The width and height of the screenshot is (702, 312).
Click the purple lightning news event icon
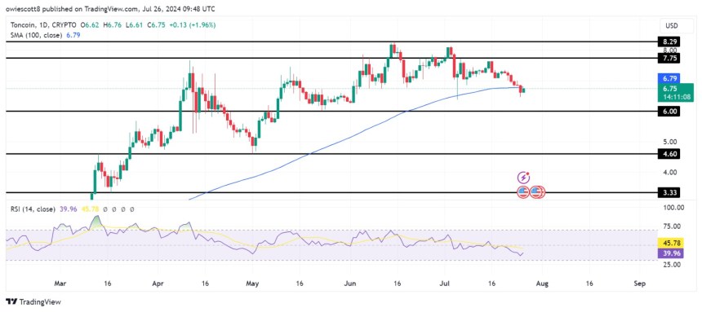(x=524, y=178)
